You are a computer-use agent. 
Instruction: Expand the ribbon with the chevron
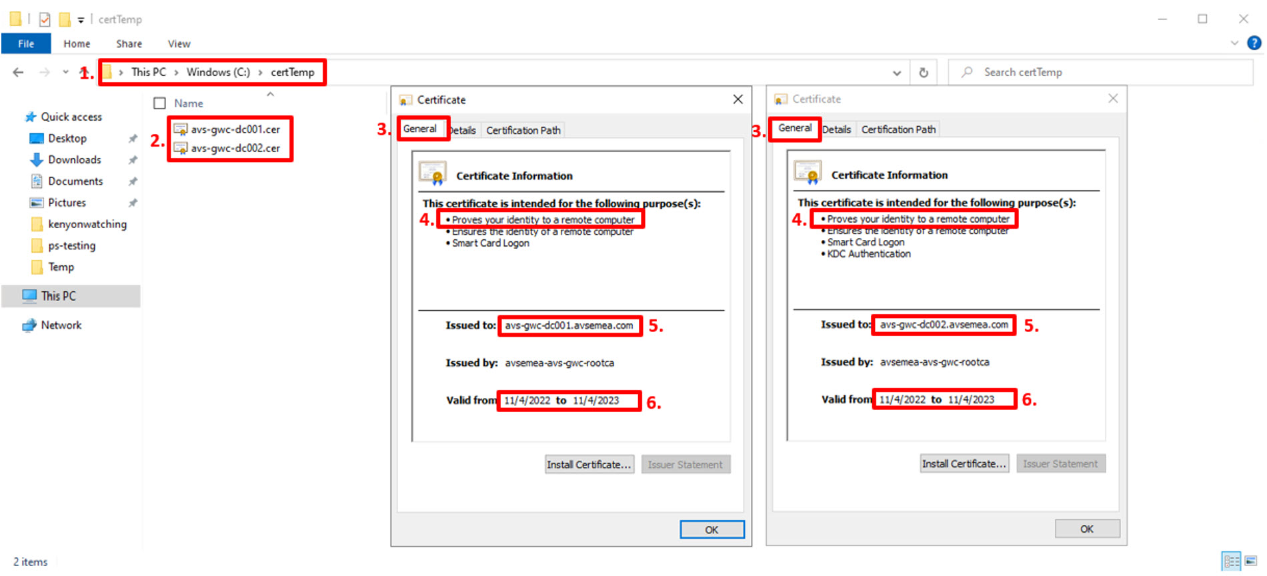pyautogui.click(x=1234, y=43)
